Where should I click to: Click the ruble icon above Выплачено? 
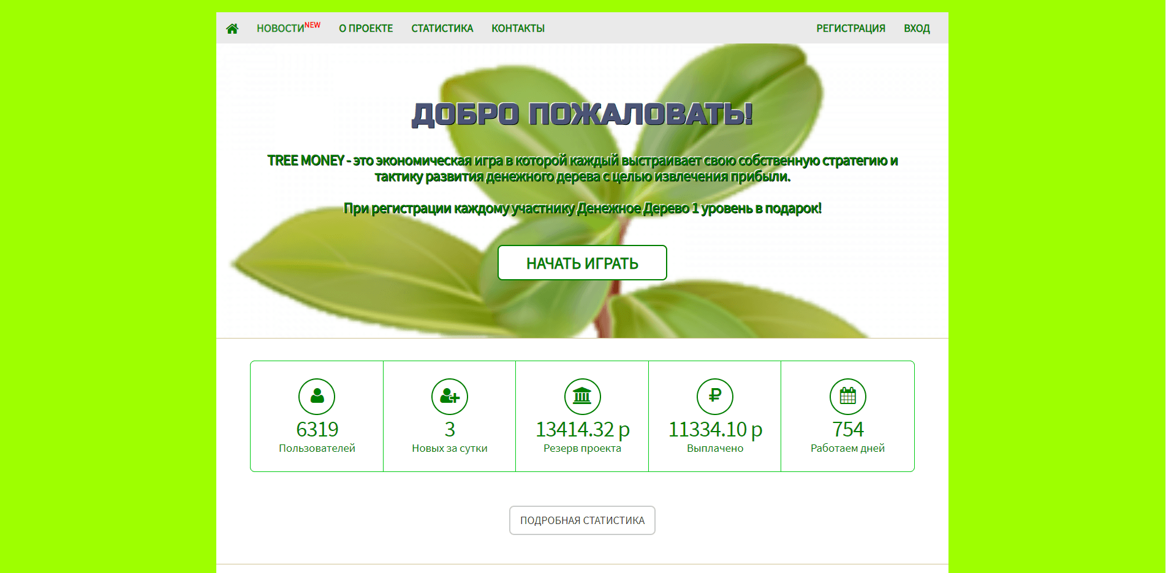click(x=715, y=397)
